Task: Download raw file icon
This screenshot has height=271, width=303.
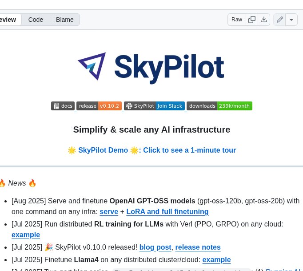Action: 264,20
